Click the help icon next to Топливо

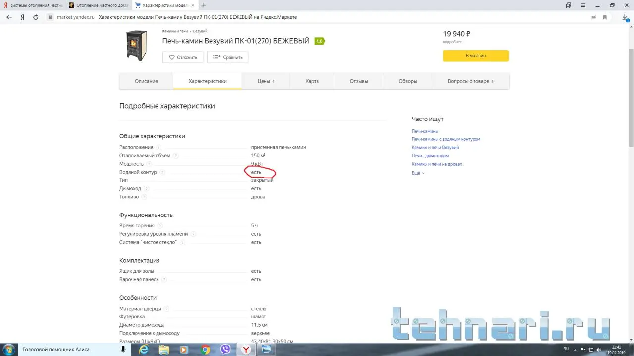tap(144, 197)
